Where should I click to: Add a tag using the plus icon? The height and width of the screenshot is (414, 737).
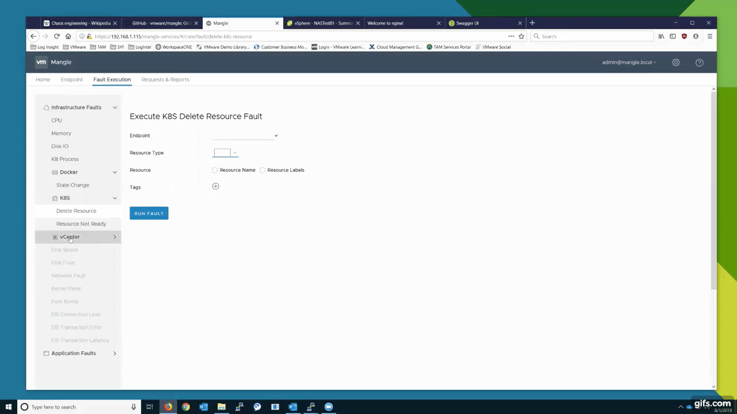215,186
